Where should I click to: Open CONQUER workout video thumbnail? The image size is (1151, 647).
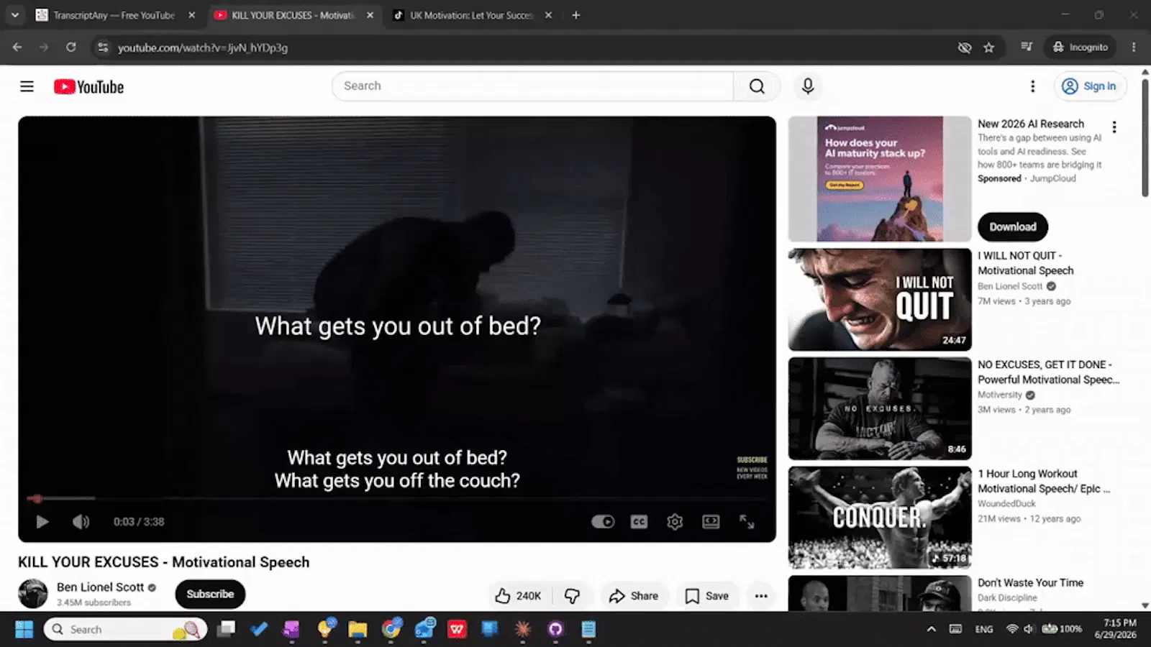click(880, 518)
